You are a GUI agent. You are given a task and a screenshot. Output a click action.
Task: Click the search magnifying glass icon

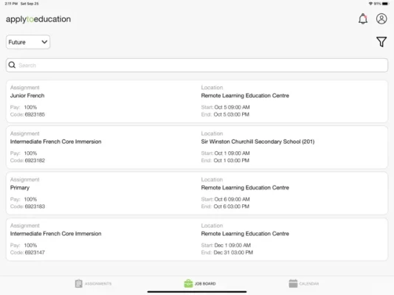click(12, 65)
